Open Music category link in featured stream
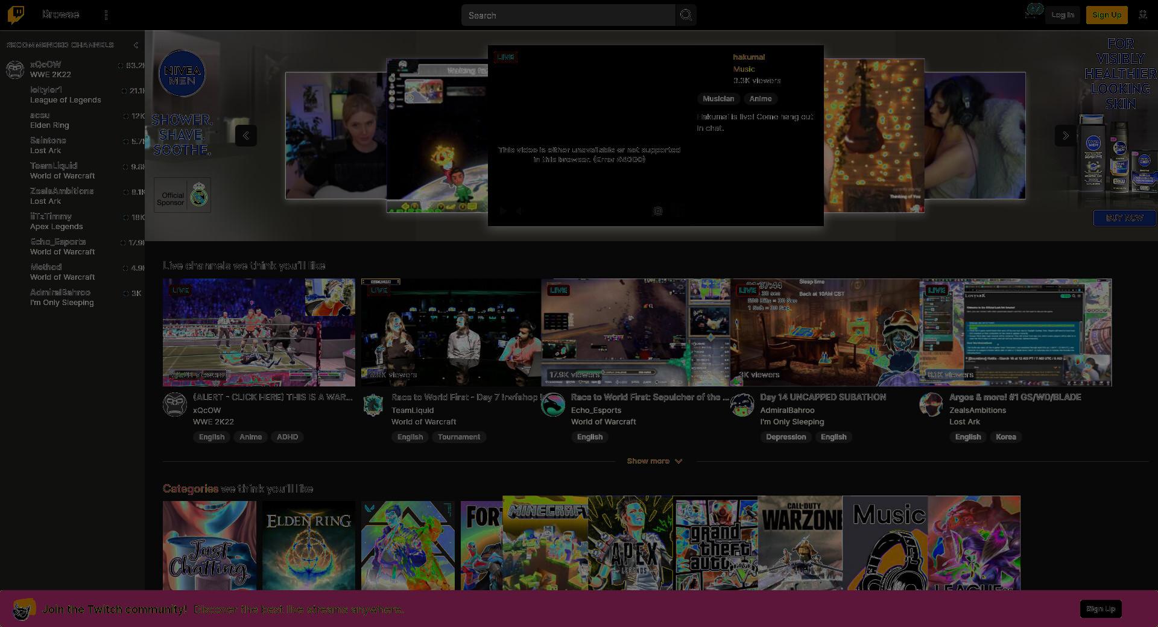1158x627 pixels. tap(744, 69)
